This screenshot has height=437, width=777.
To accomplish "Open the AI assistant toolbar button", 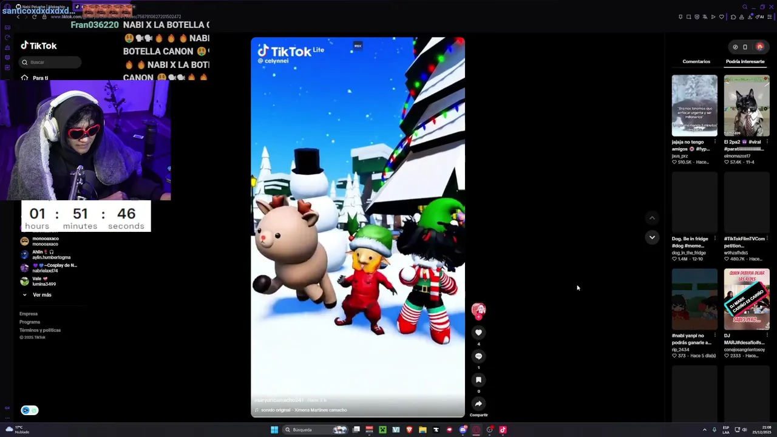I will tap(760, 17).
